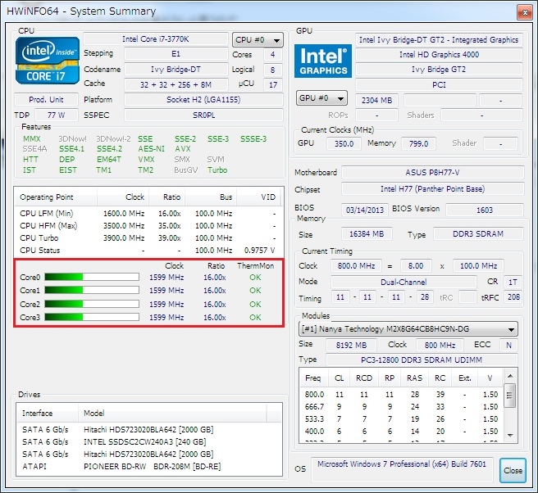
Task: Select the CPU Status row
Action: tap(149, 250)
